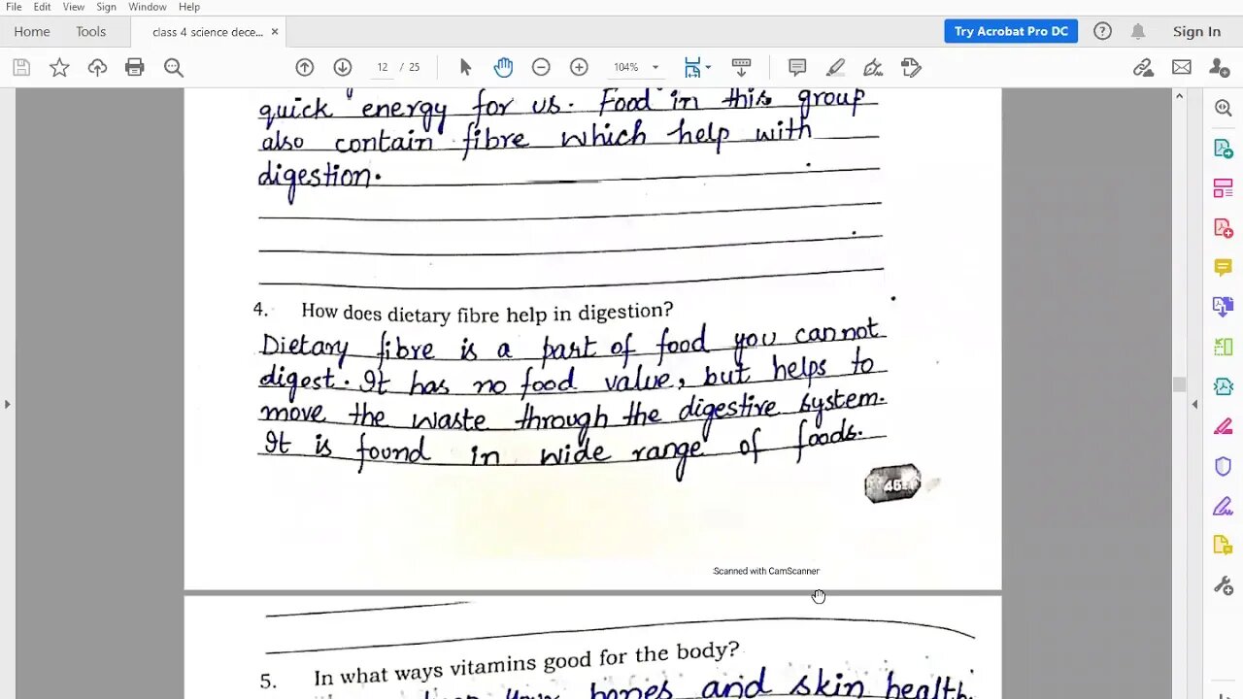Click the scrolling mode download icon
Image resolution: width=1243 pixels, height=699 pixels.
(x=741, y=67)
